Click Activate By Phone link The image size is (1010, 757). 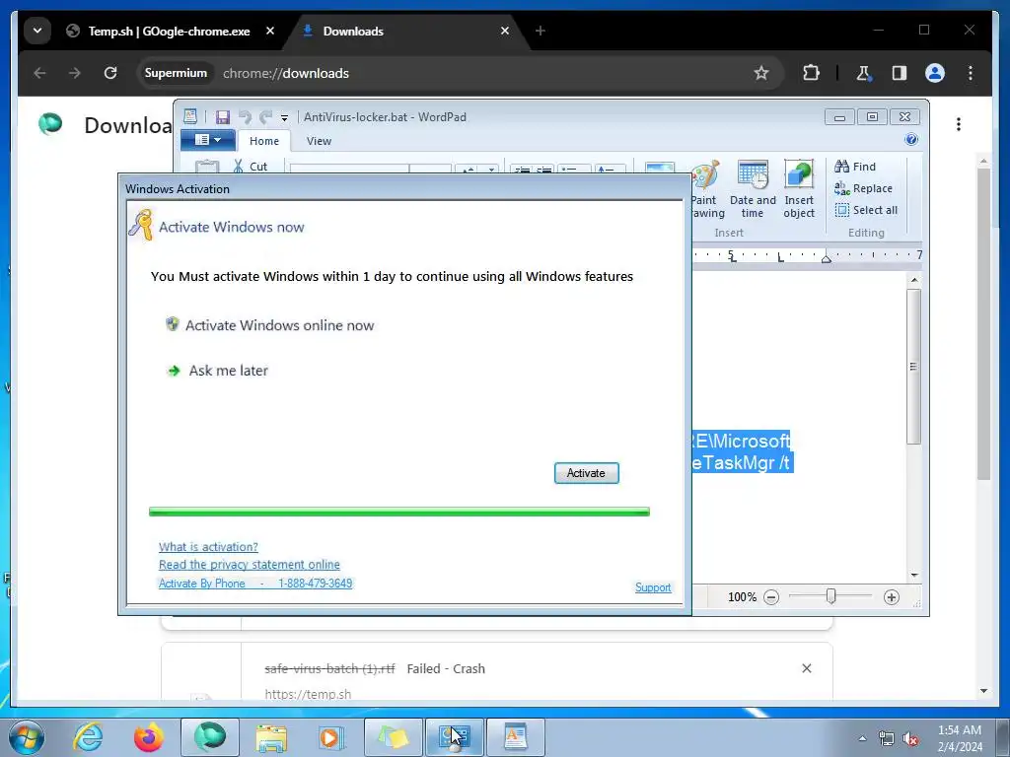(255, 584)
